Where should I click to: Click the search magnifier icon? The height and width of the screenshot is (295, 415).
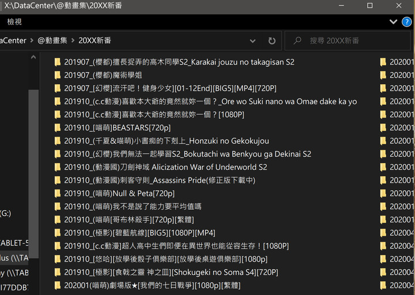[297, 41]
